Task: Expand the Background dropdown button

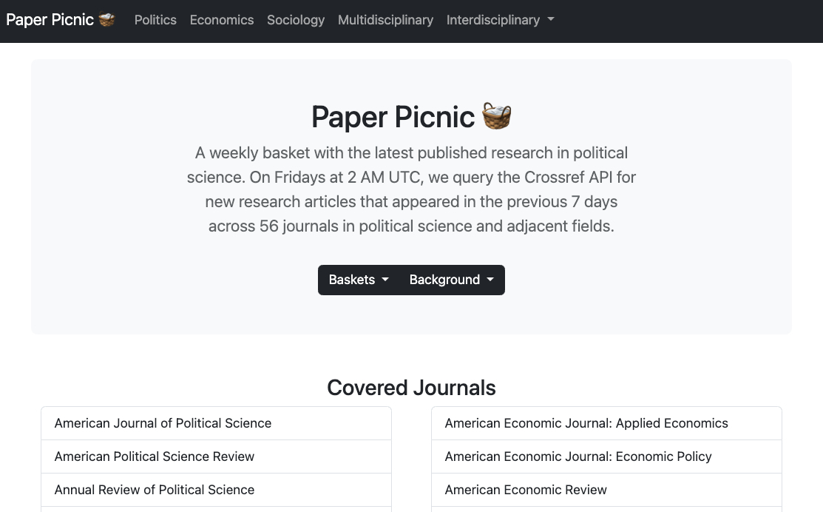Action: tap(451, 280)
